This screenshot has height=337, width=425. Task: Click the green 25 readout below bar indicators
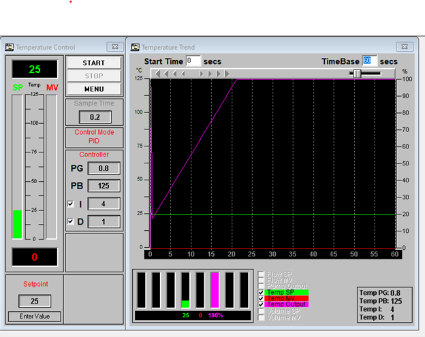click(186, 315)
